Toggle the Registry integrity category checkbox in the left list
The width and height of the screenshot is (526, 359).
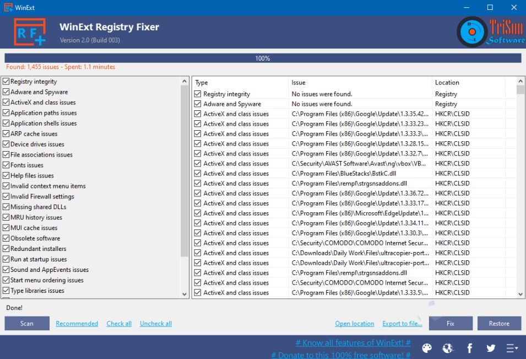point(6,82)
